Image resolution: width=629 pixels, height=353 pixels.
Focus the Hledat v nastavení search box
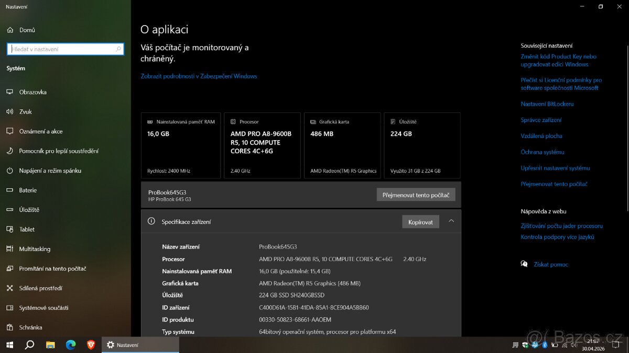point(66,49)
